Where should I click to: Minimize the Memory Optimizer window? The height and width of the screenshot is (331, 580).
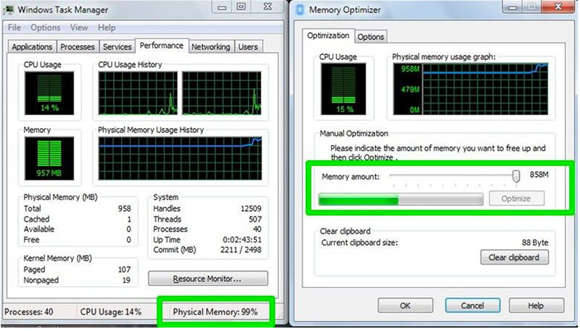[513, 7]
